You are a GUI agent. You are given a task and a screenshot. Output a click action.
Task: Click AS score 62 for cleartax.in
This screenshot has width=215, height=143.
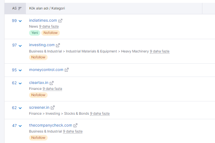[14, 83]
